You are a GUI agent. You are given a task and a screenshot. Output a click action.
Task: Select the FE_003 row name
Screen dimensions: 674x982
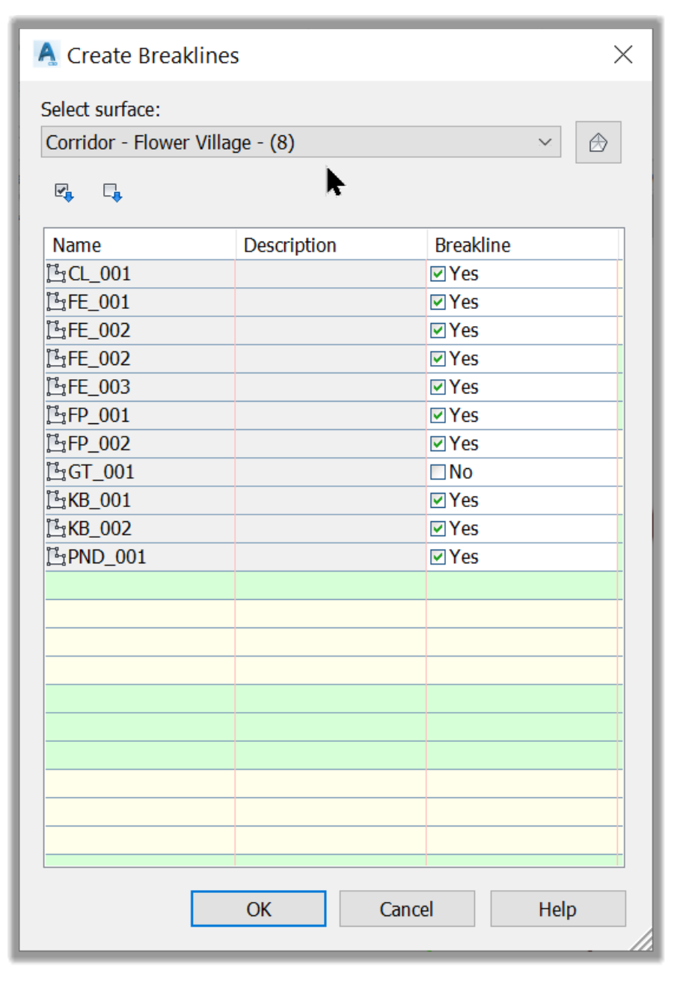pyautogui.click(x=99, y=387)
